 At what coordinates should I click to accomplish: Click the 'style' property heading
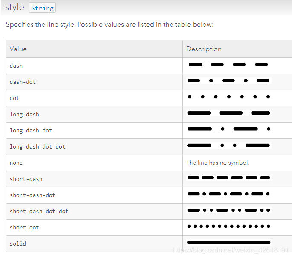tap(14, 8)
